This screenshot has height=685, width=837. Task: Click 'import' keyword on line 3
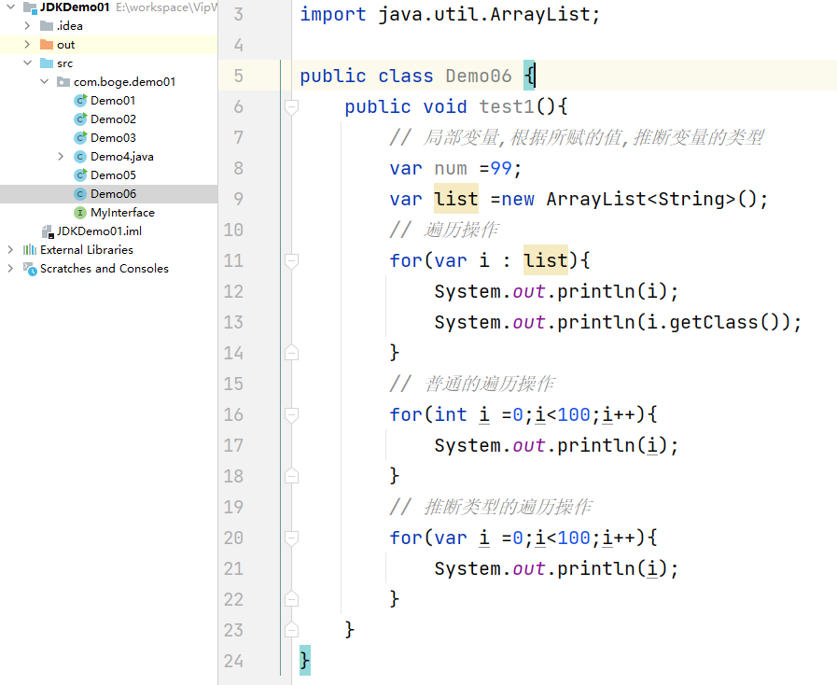332,14
